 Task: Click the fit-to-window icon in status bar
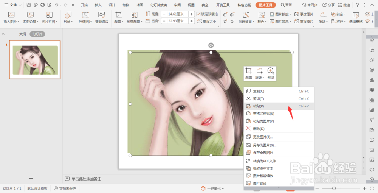point(372,188)
